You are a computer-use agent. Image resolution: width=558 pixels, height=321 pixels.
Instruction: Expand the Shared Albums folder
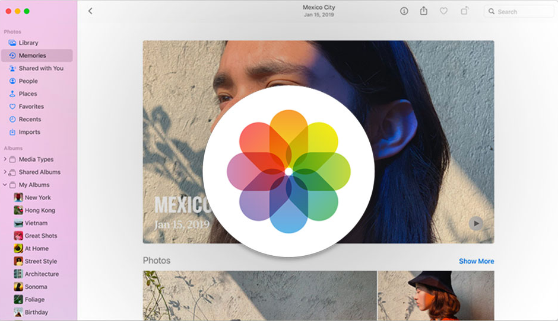pyautogui.click(x=5, y=172)
